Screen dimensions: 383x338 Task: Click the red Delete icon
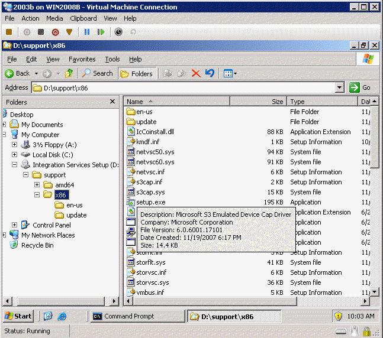point(196,73)
